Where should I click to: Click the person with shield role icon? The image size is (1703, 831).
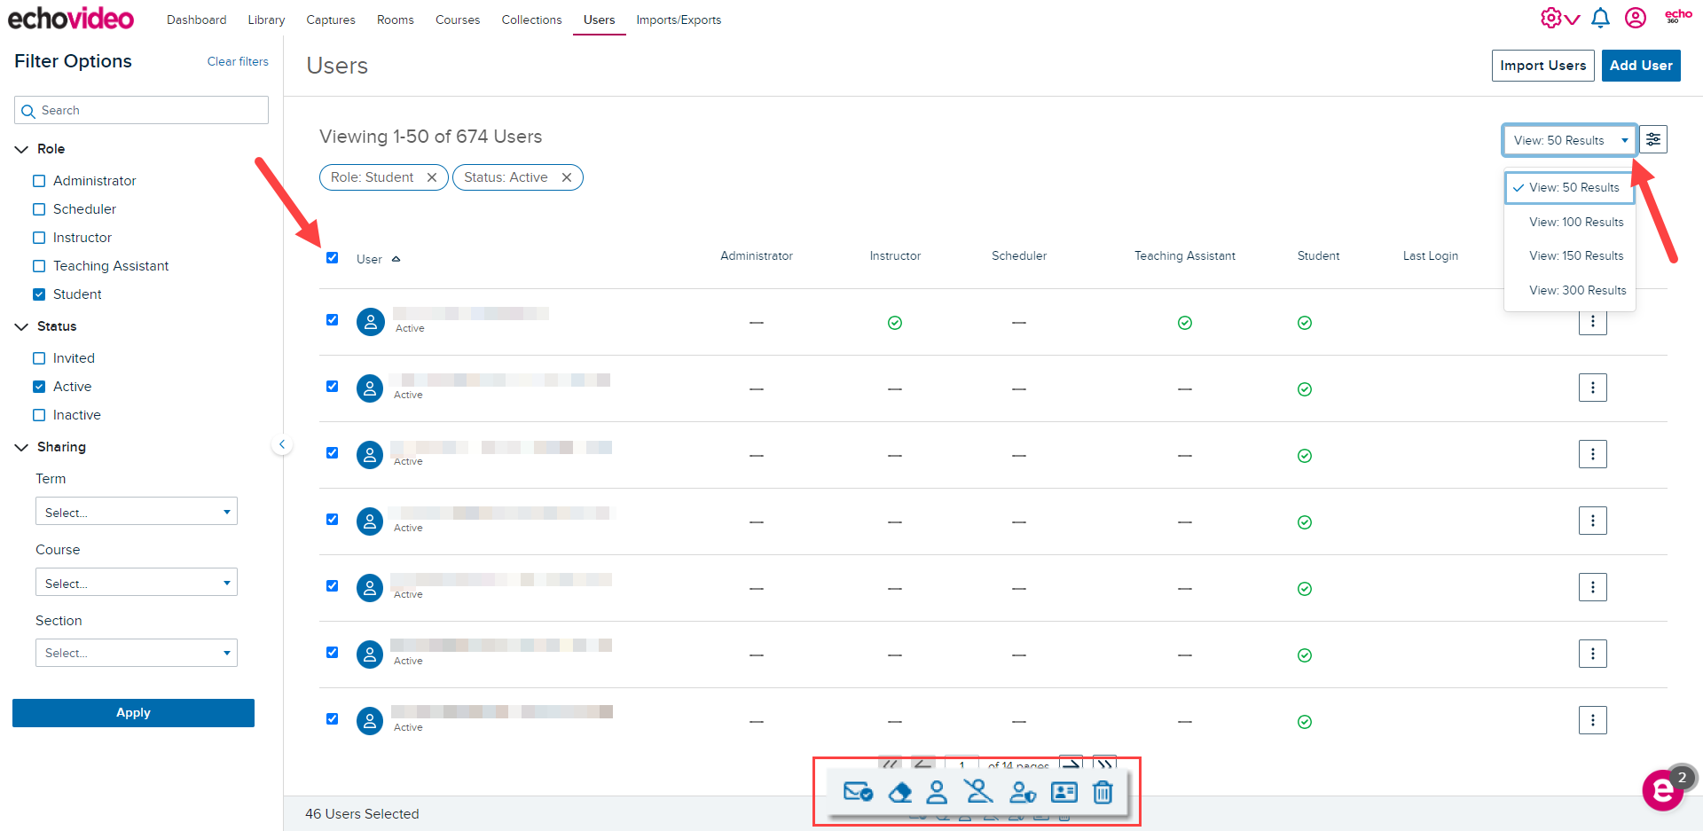coord(1022,792)
